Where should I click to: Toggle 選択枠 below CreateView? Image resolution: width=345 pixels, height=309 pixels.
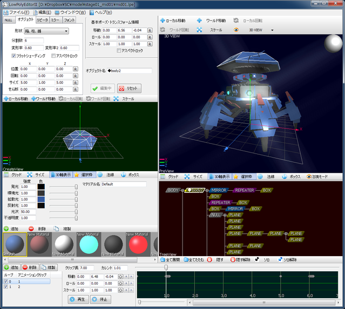(84, 175)
